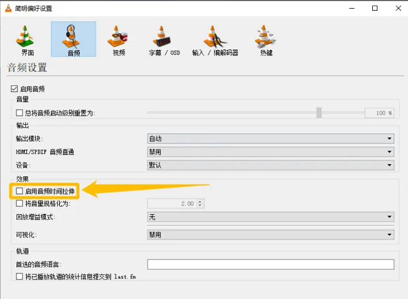Click the VLC cone icon in title bar
This screenshot has width=408, height=299.
click(8, 8)
